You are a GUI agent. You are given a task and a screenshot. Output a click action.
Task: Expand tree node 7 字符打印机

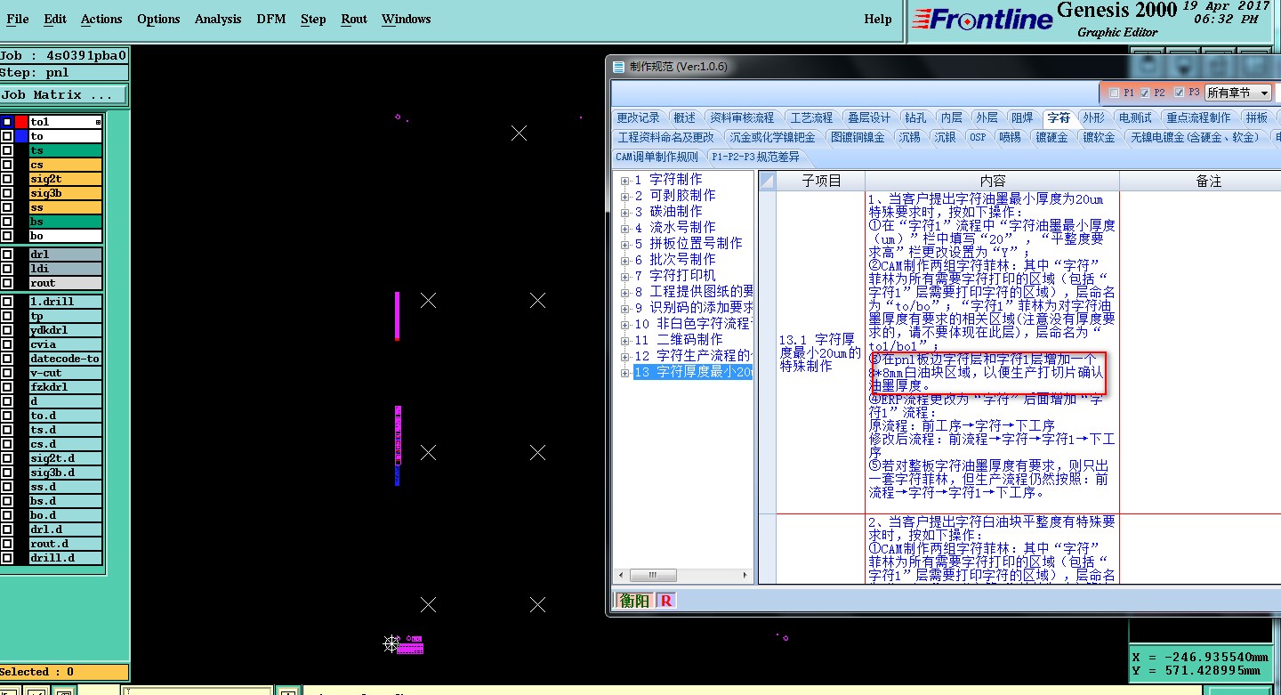pyautogui.click(x=625, y=276)
